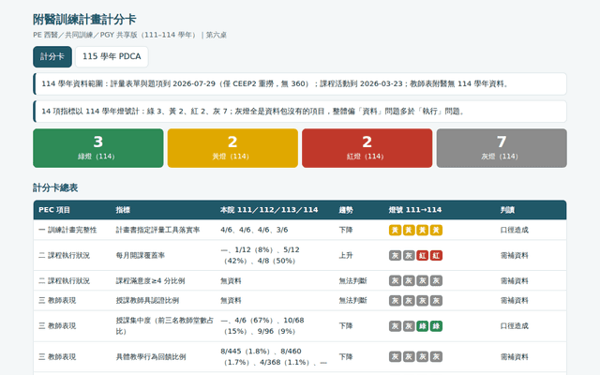Click the 114 學年 yellow badge for 計畫書指定評量工具落實率

[436, 230]
